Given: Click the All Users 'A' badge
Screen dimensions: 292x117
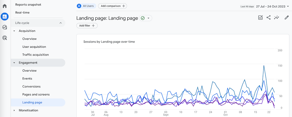Looking at the screenshot, I should pyautogui.click(x=79, y=6).
